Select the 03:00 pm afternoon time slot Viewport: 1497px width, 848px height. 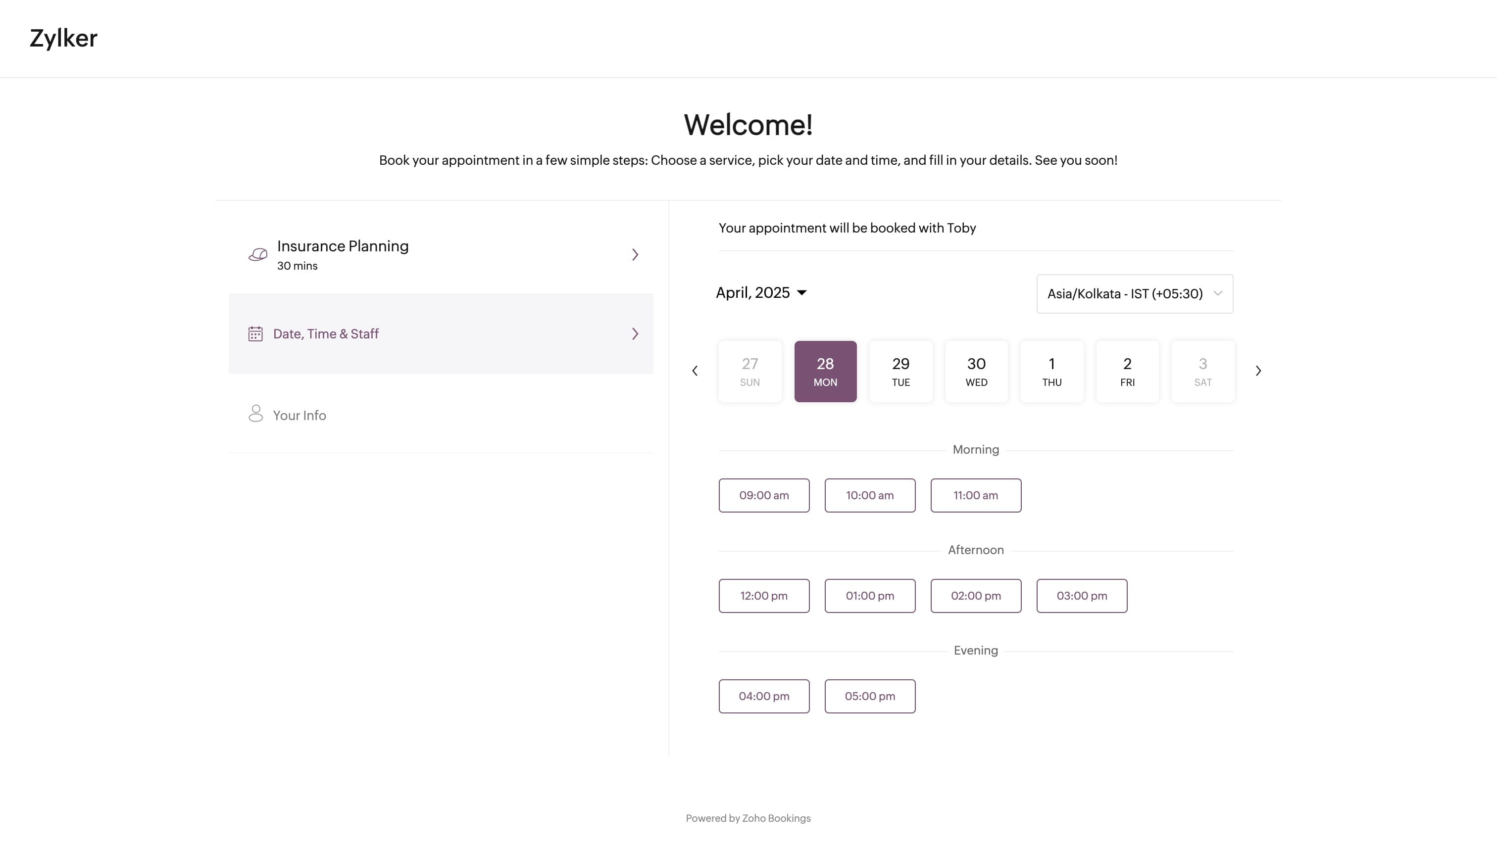coord(1082,595)
